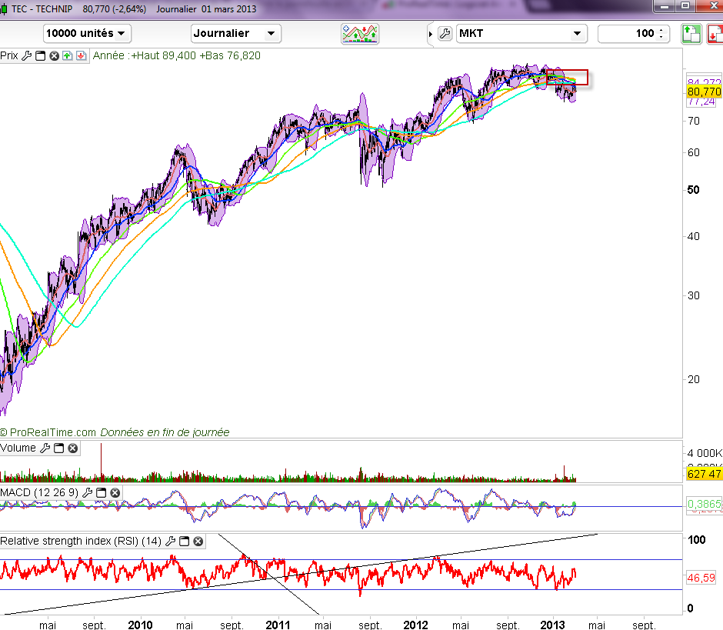The width and height of the screenshot is (723, 630).
Task: Open the 10000 unités dropdown
Action: (x=87, y=34)
